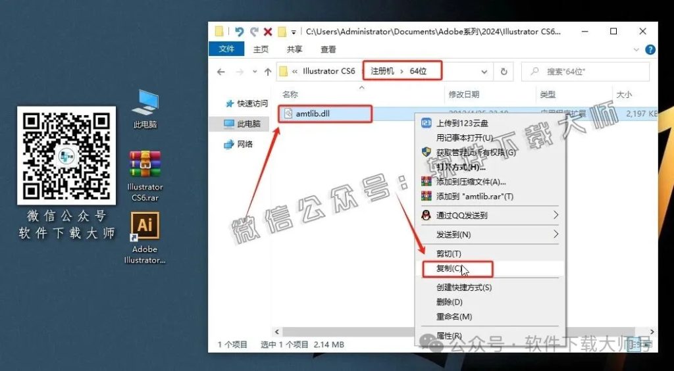Sort by the 类型 column header
Image resolution: width=674 pixels, height=371 pixels.
tap(548, 95)
